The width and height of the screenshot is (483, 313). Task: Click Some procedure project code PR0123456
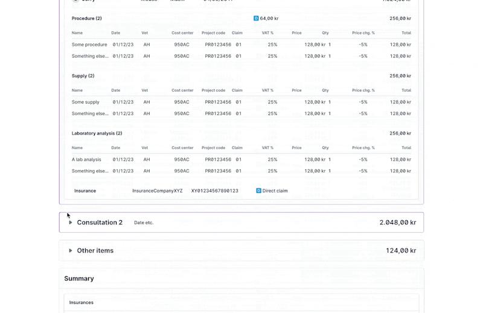point(218,45)
